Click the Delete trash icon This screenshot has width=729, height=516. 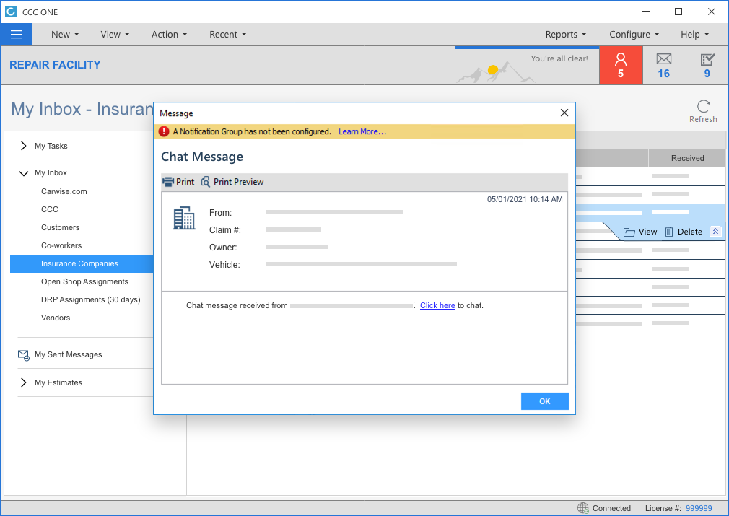point(669,232)
